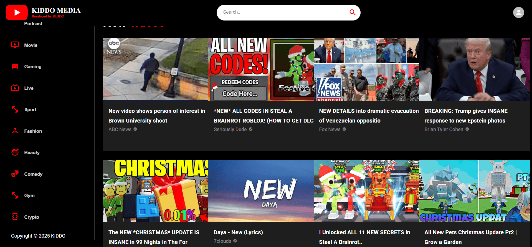Open the user profile avatar
Image resolution: width=532 pixels, height=247 pixels.
point(518,12)
